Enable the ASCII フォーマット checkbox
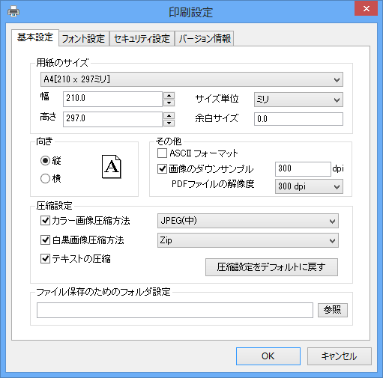This screenshot has height=378, width=383. point(162,153)
